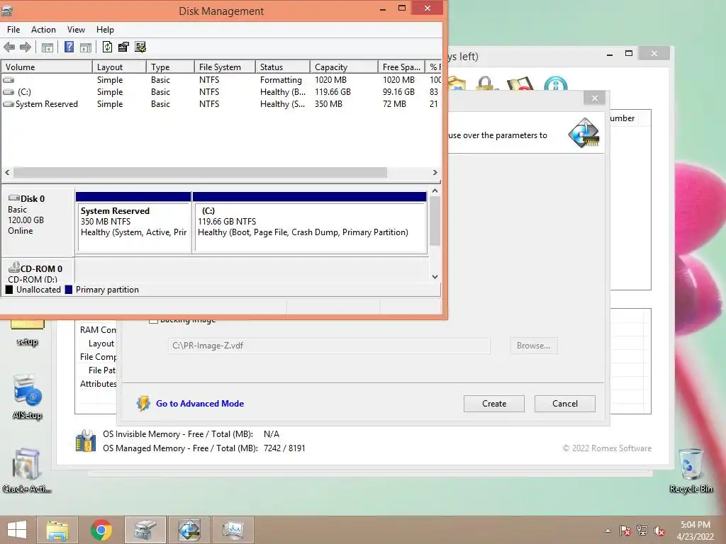The height and width of the screenshot is (544, 726).
Task: Open the Go to Advanced Mode link
Action: 199,403
